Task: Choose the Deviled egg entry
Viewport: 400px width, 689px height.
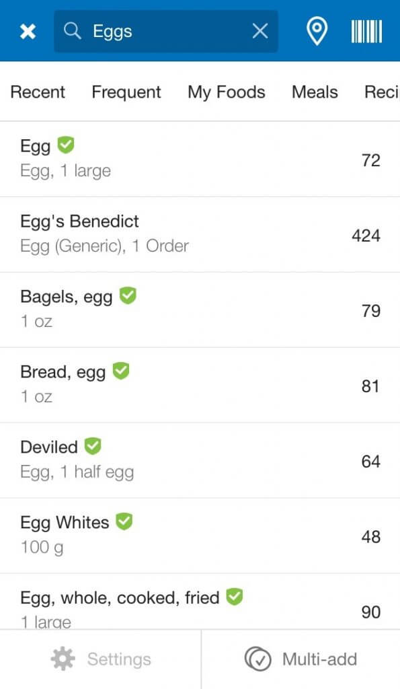Action: click(200, 460)
